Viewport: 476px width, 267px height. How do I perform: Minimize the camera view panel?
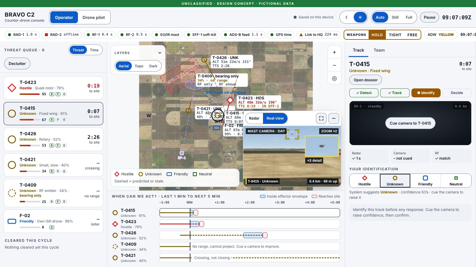click(334, 118)
